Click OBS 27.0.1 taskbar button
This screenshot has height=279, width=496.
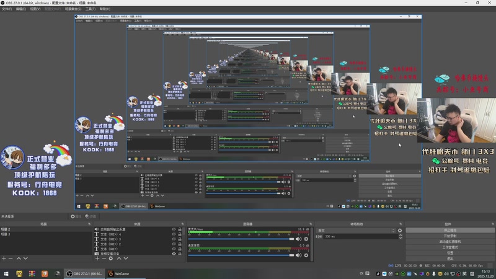coord(84,273)
